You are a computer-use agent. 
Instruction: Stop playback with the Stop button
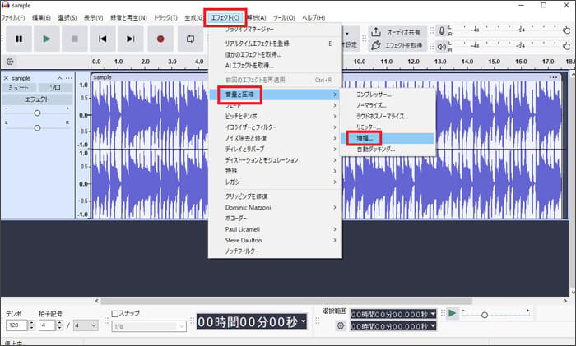coord(75,39)
